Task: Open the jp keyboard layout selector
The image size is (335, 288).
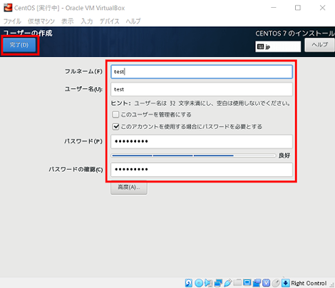Action: click(278, 46)
